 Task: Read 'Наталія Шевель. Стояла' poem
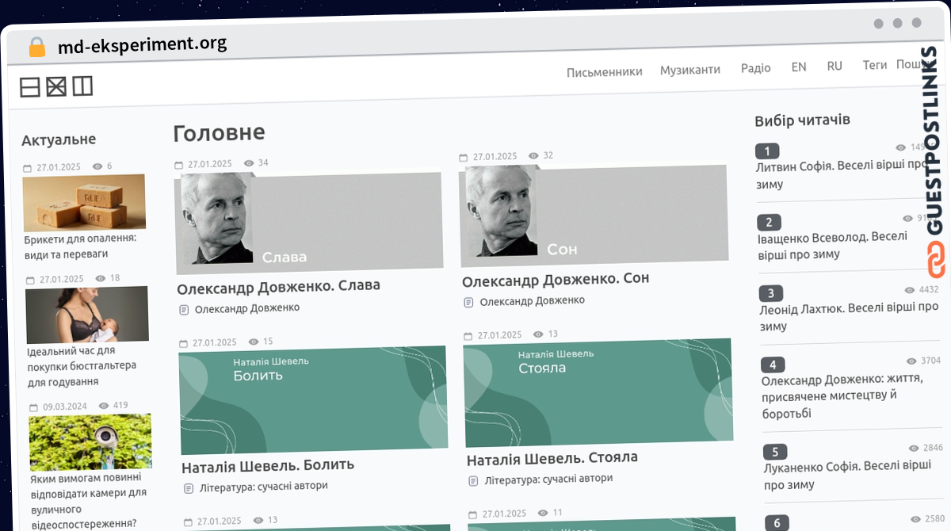[552, 458]
